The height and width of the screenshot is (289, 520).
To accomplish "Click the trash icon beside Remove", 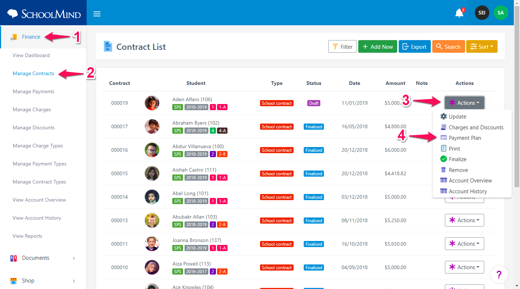I will pyautogui.click(x=443, y=170).
